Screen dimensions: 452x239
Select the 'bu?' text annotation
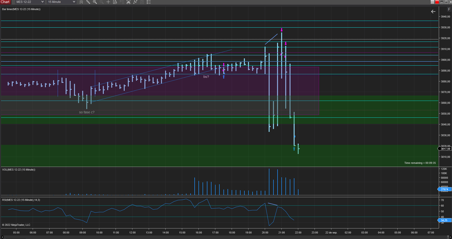[x=206, y=77]
